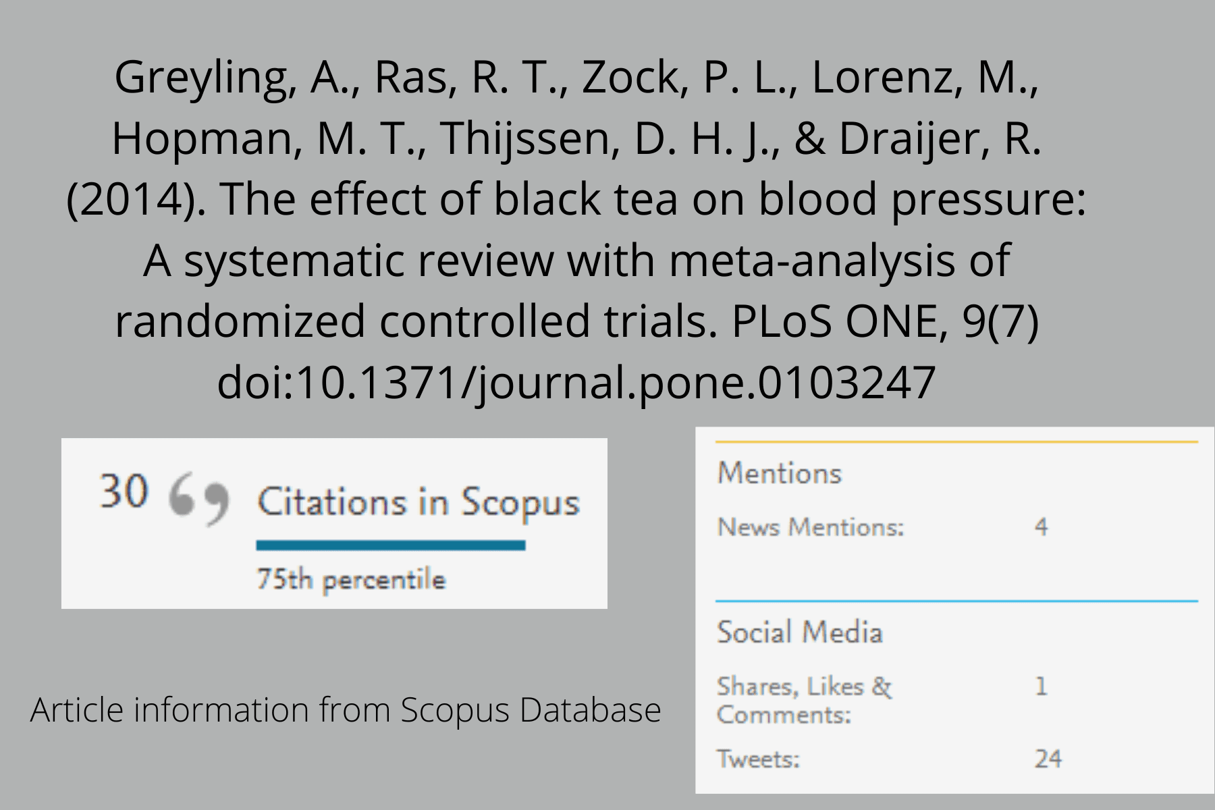This screenshot has width=1215, height=810.
Task: Open the Tweets label
Action: pos(758,759)
